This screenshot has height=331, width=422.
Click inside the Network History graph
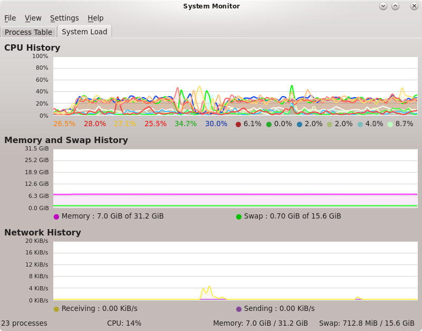tap(235, 271)
